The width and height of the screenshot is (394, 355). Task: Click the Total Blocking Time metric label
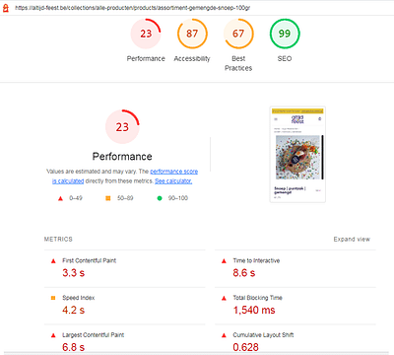(x=257, y=298)
